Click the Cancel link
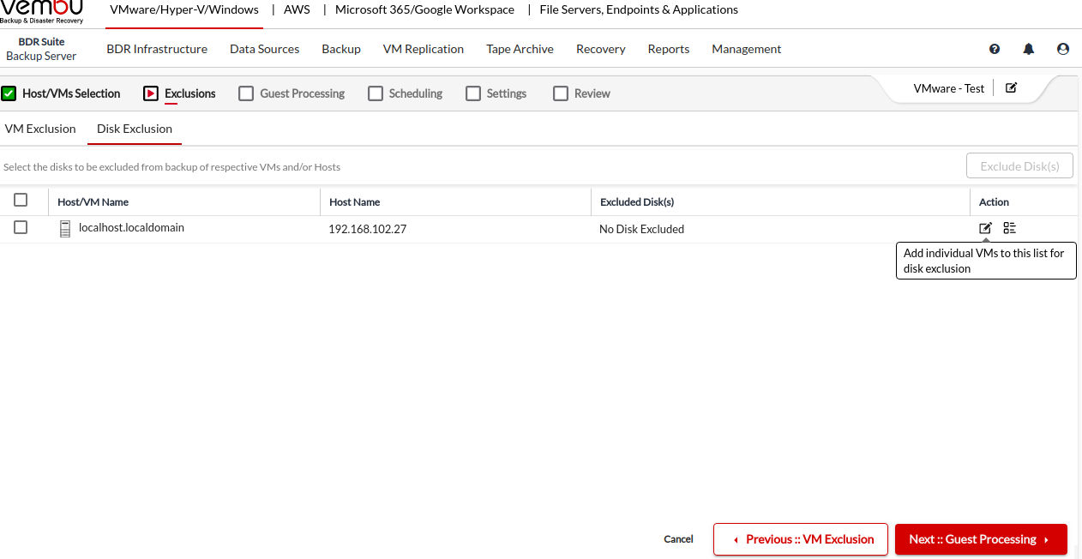This screenshot has width=1082, height=559. click(x=678, y=539)
